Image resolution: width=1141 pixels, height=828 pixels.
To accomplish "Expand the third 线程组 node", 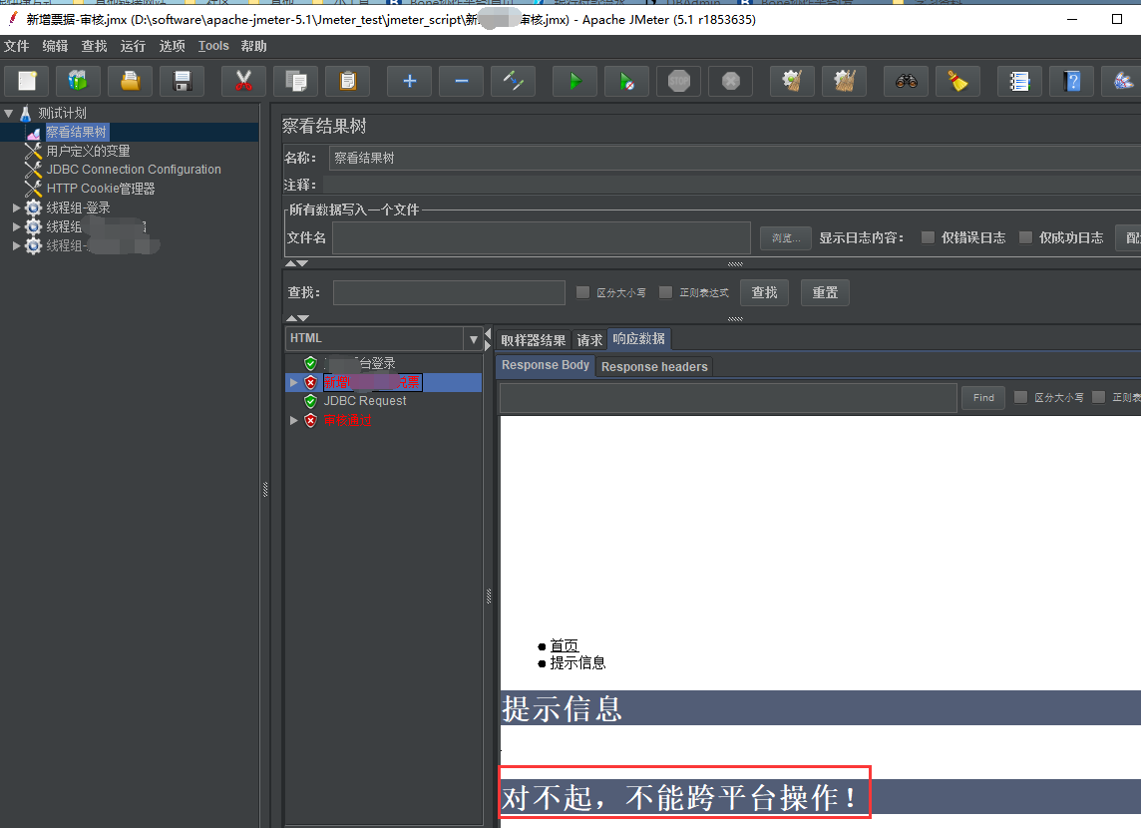I will click(16, 246).
